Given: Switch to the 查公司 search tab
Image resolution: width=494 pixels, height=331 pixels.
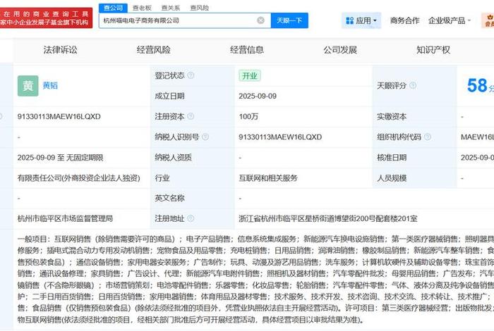Looking at the screenshot, I should tap(113, 8).
